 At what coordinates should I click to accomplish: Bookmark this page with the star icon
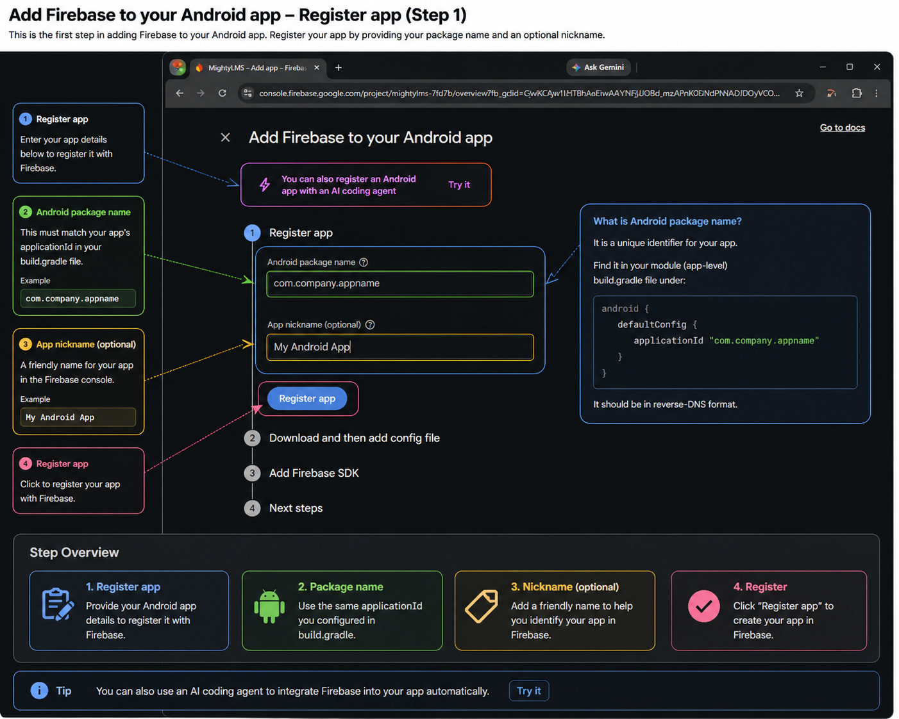(799, 93)
